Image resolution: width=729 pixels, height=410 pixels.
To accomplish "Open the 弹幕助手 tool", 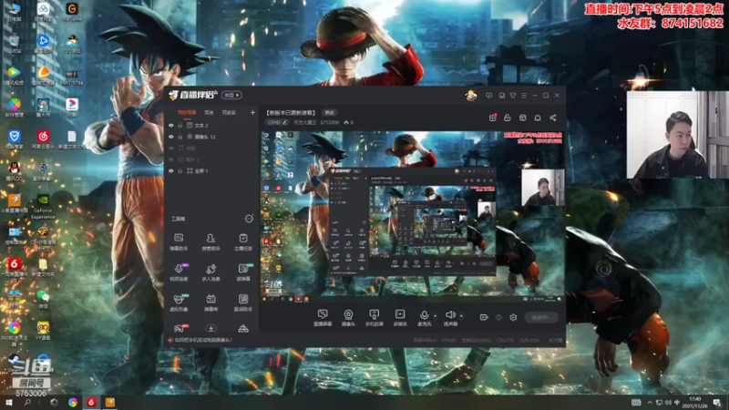I will coord(179,242).
